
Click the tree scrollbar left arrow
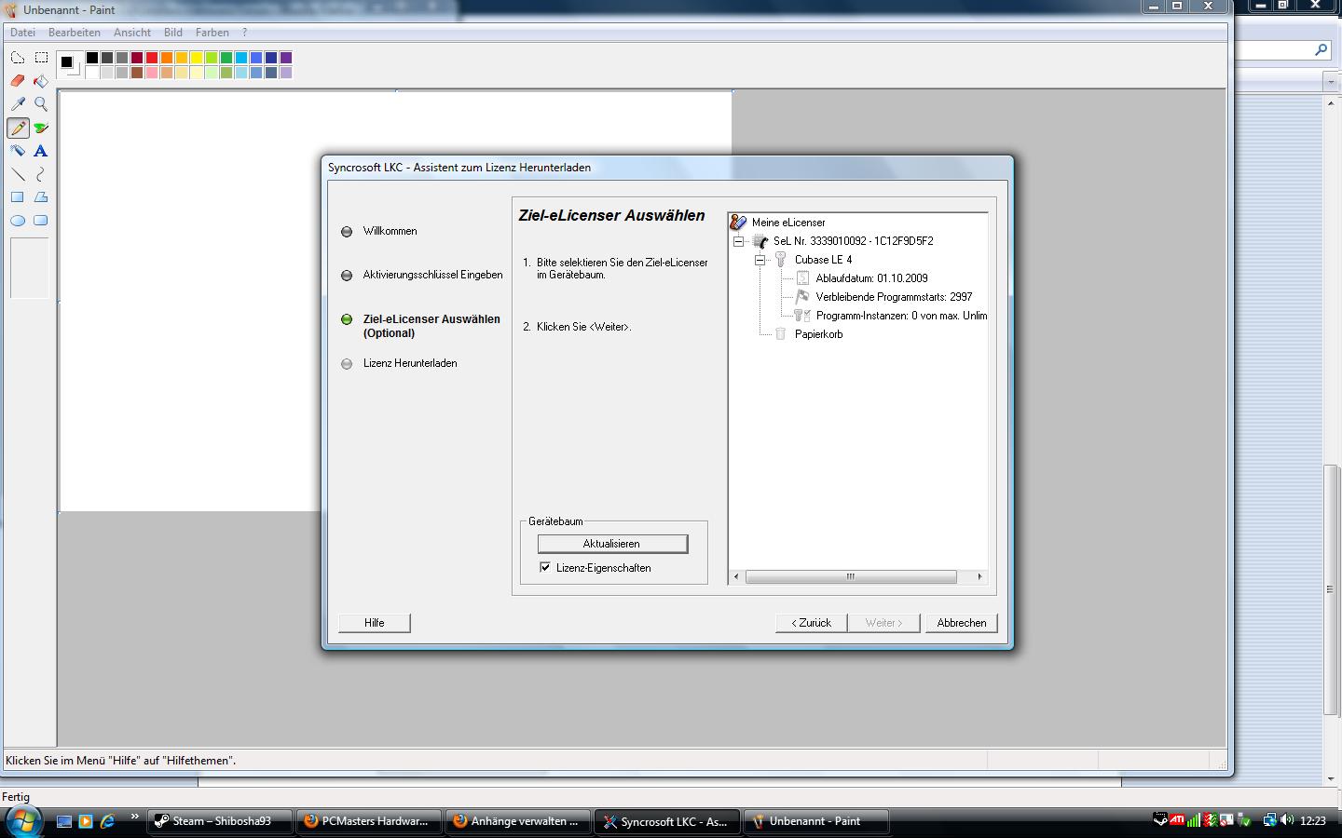click(x=736, y=577)
